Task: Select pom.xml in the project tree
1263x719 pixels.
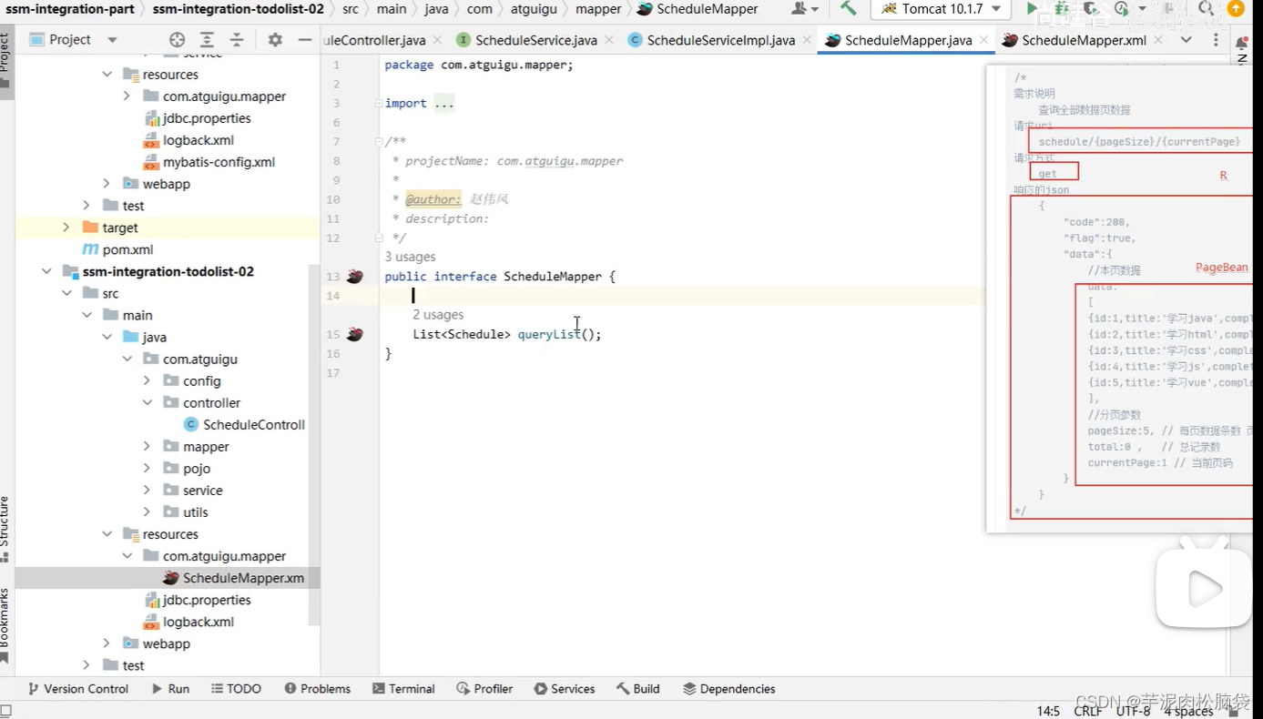Action: tap(127, 249)
